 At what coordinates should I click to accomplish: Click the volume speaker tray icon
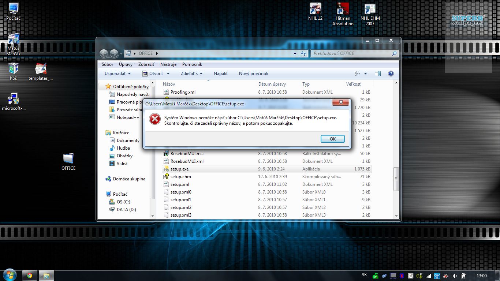[455, 276]
